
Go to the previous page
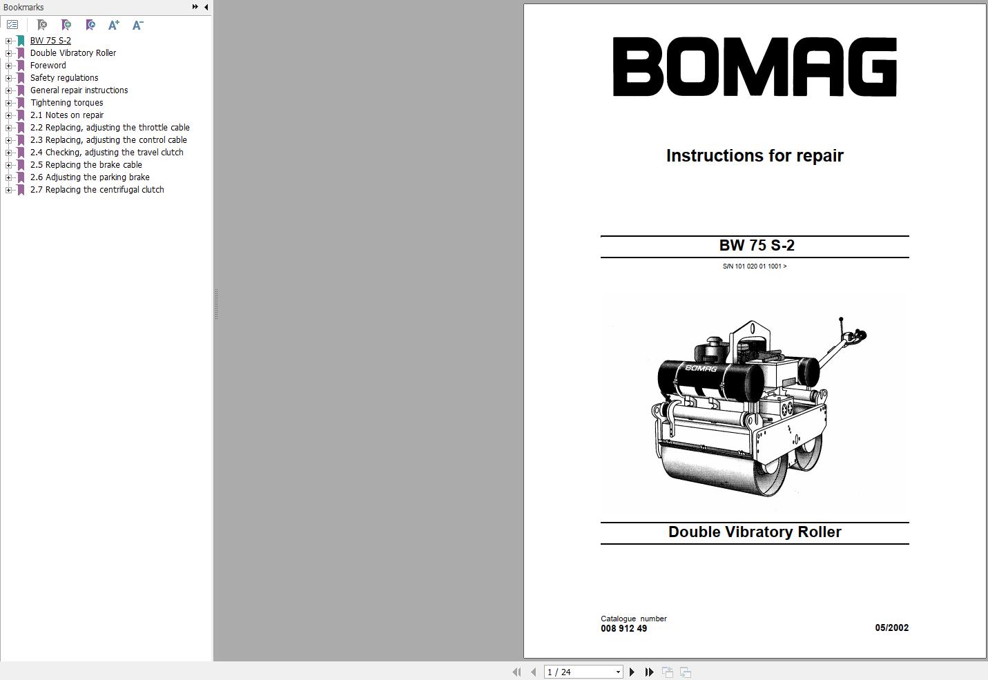pos(533,672)
